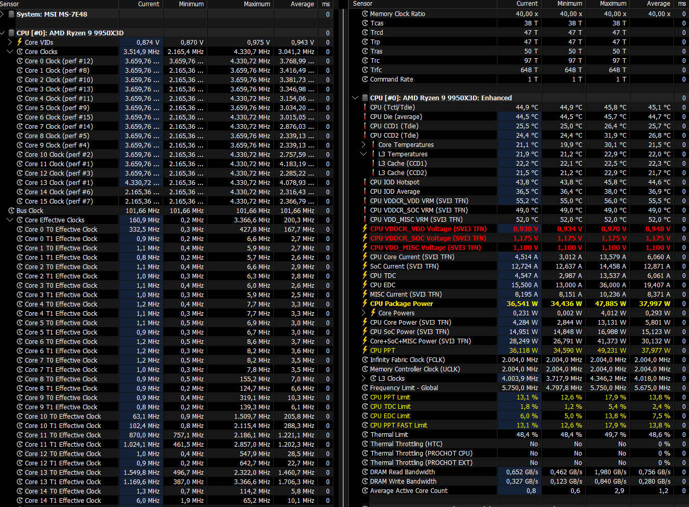This screenshot has width=689, height=507.
Task: Click the icon beside CPU PPT Limit
Action: [365, 397]
